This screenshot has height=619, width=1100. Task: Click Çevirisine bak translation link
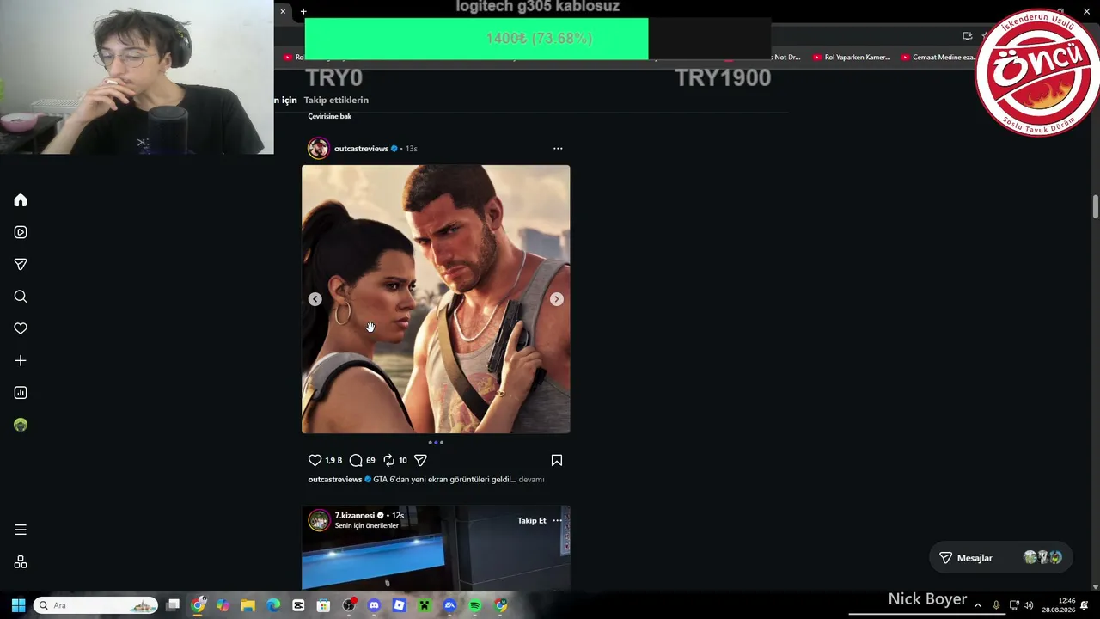pyautogui.click(x=330, y=116)
